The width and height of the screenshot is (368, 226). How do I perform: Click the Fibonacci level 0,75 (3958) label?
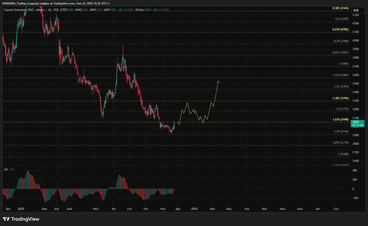point(341,41)
